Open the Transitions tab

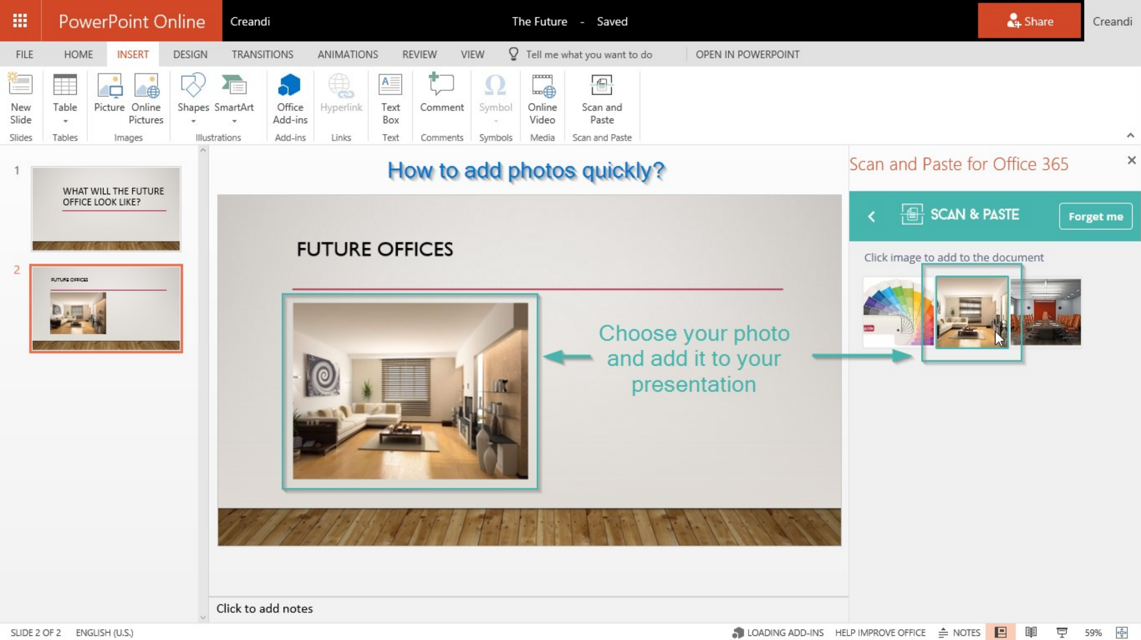click(x=262, y=54)
